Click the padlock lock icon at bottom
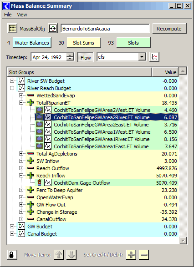Screen dimensions: 194x267 point(12,255)
